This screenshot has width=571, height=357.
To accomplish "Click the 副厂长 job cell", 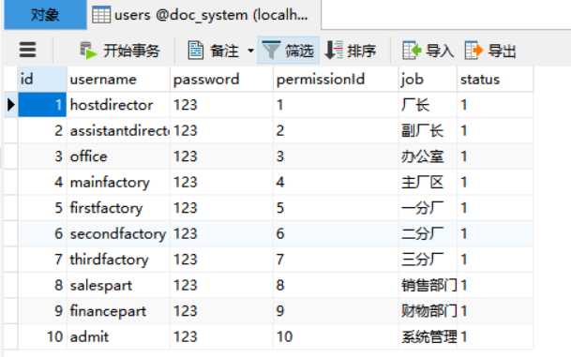I will coord(428,130).
